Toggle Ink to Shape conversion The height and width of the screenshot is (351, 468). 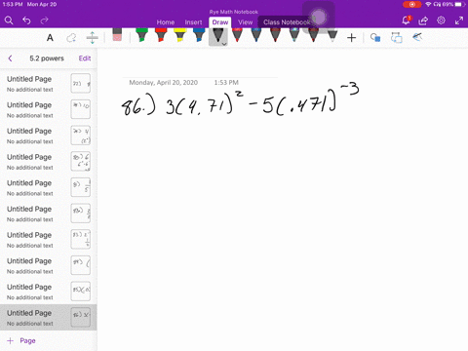point(397,38)
